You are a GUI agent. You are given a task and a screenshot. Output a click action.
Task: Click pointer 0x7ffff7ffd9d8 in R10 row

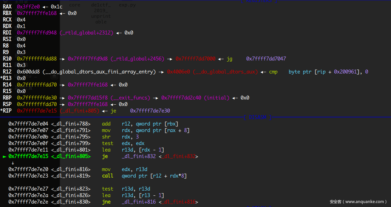pyautogui.click(x=88, y=59)
